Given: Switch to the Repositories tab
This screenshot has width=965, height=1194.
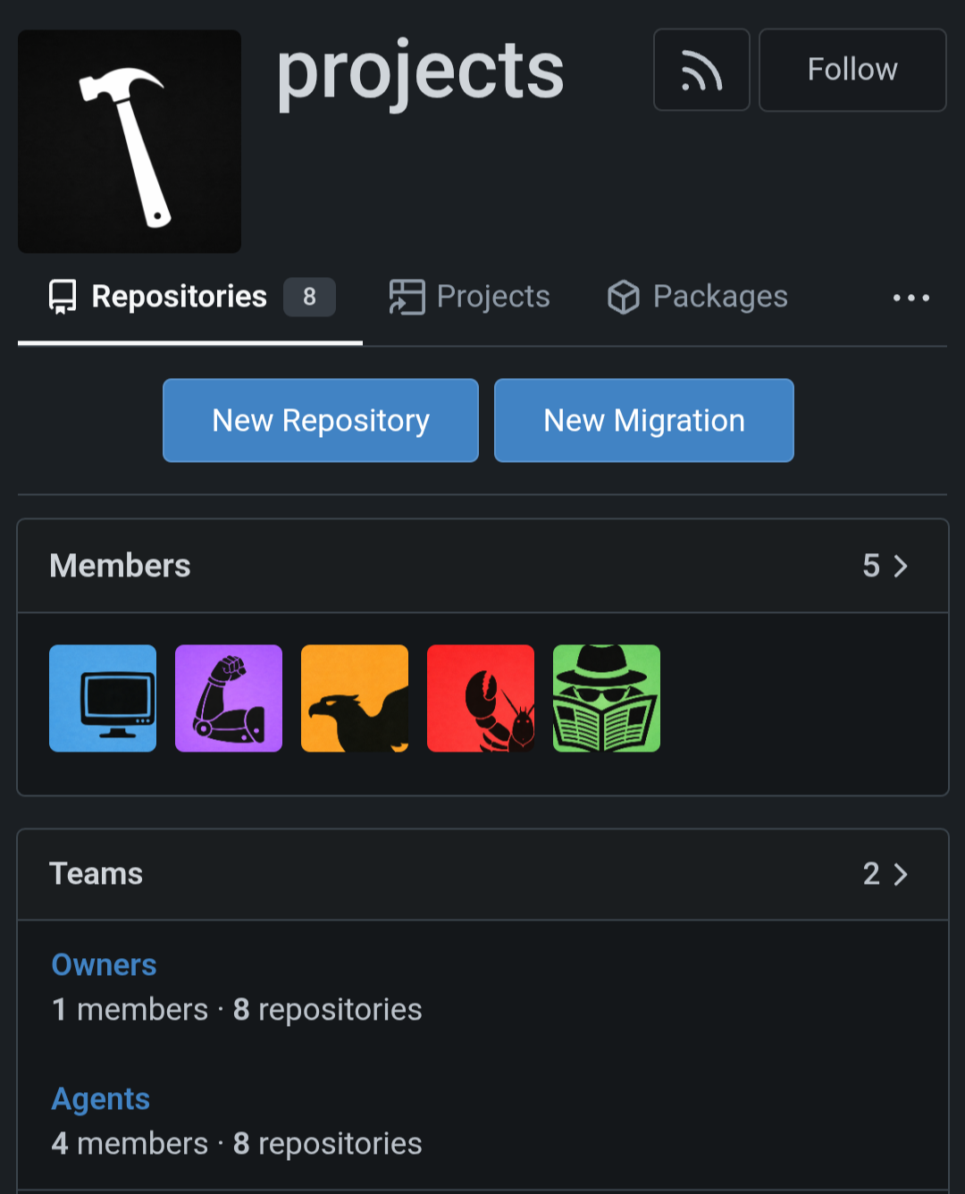Looking at the screenshot, I should (x=190, y=297).
